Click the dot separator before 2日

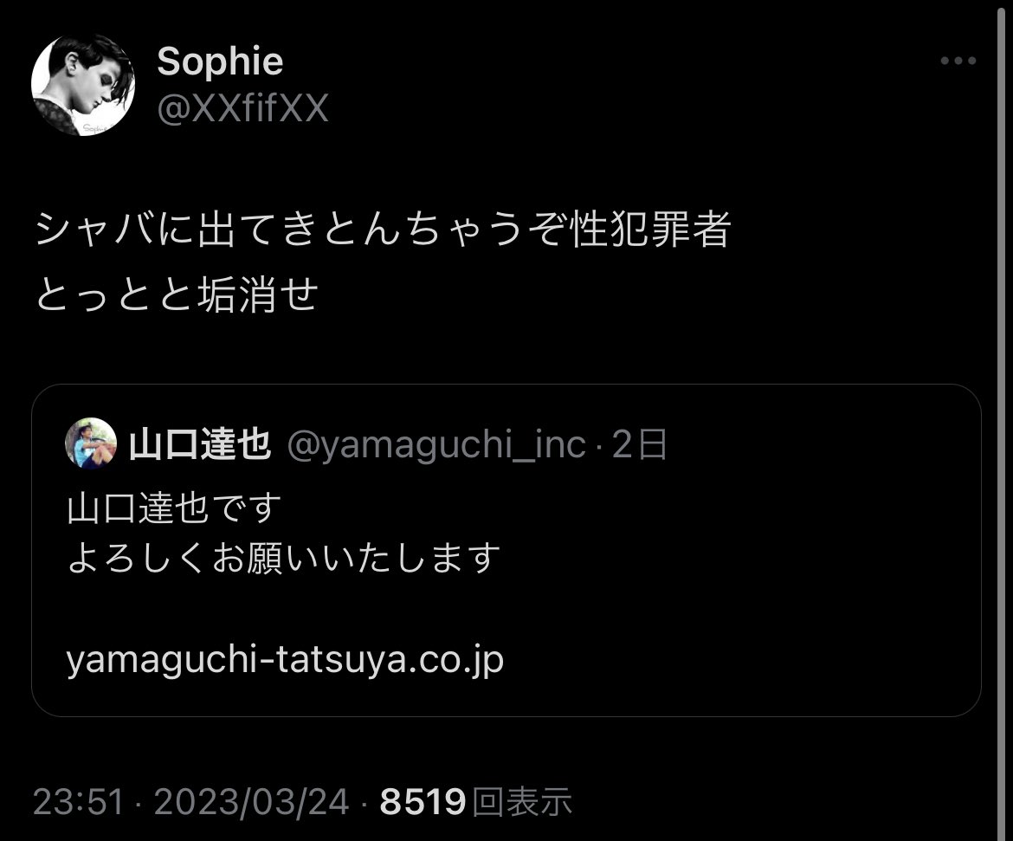tap(599, 447)
